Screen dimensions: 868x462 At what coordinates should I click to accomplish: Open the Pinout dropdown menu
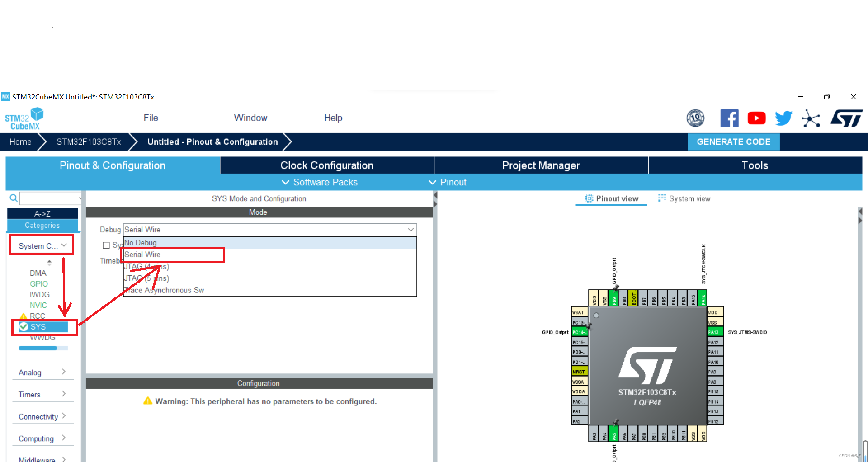[x=448, y=182]
